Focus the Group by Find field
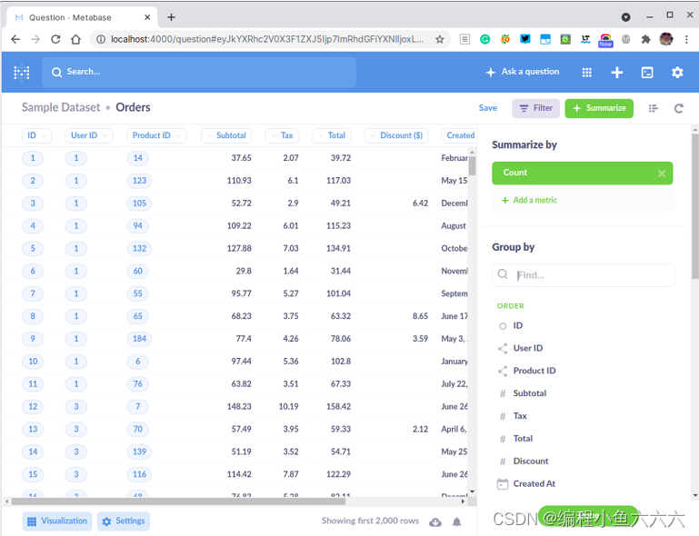 (x=584, y=275)
